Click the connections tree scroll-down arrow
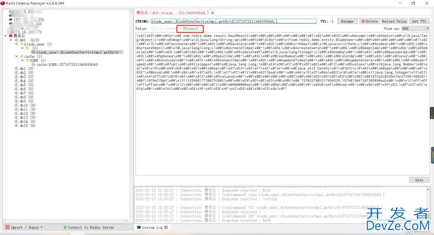The width and height of the screenshot is (434, 235). 131,216
